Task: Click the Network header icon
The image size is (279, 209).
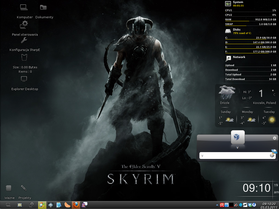Action: coord(228,59)
